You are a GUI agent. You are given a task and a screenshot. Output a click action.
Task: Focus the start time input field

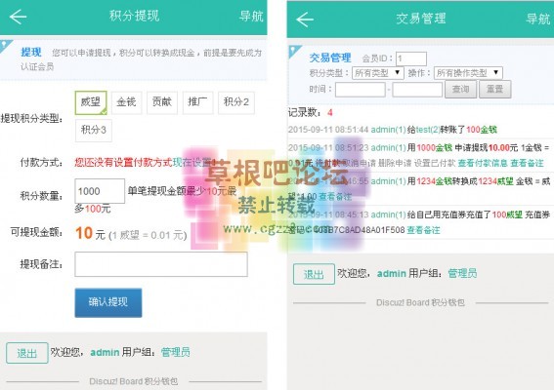(360, 90)
